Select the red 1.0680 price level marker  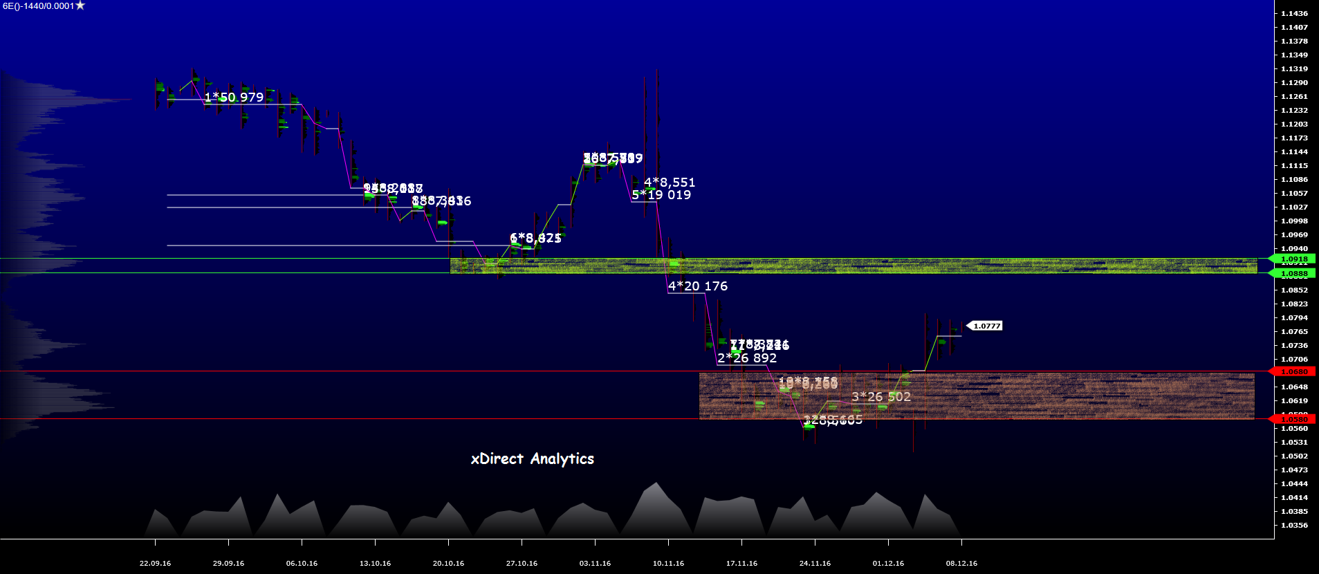[1294, 371]
